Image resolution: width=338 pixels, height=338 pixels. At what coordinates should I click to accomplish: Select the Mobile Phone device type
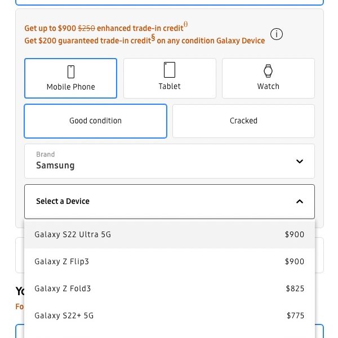coord(71,78)
